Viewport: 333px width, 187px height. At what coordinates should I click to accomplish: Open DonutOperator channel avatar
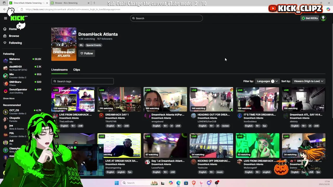click(x=5, y=91)
